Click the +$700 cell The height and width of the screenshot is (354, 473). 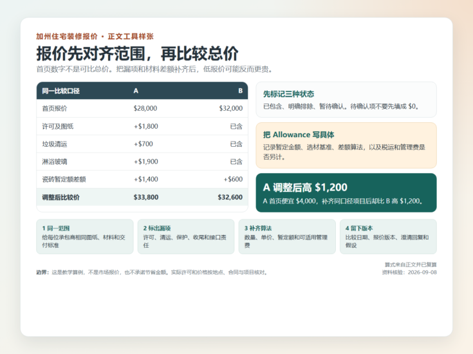143,144
